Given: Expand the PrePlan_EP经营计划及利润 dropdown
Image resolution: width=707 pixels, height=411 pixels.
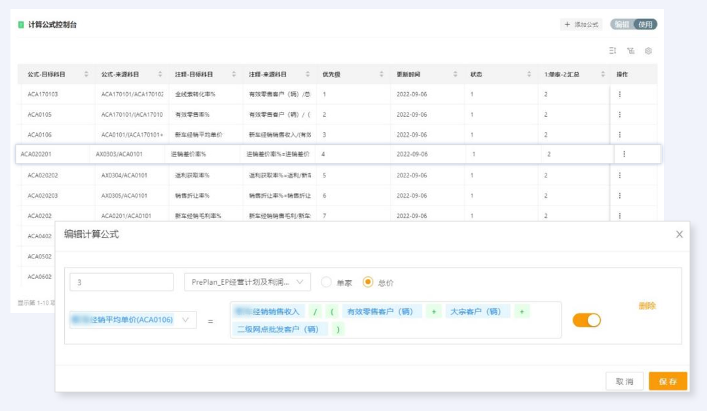Looking at the screenshot, I should click(x=247, y=282).
